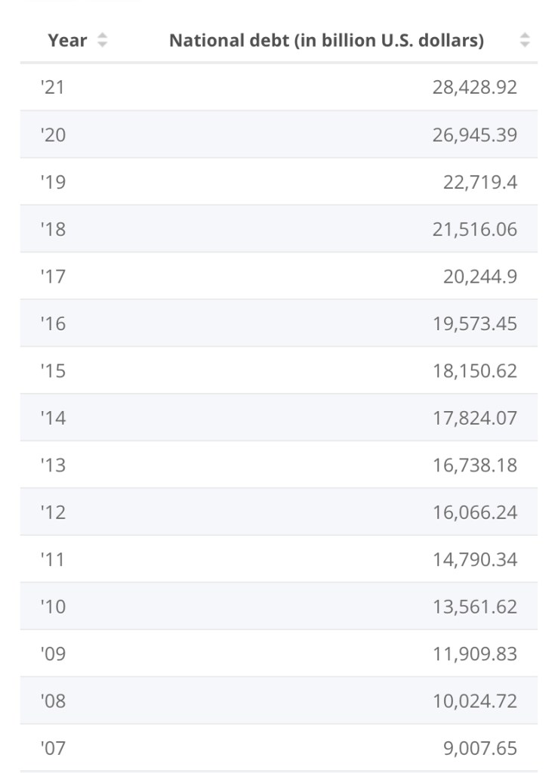Click the 21,516.06 value for '18
Image resolution: width=558 pixels, height=773 pixels.
click(x=474, y=230)
